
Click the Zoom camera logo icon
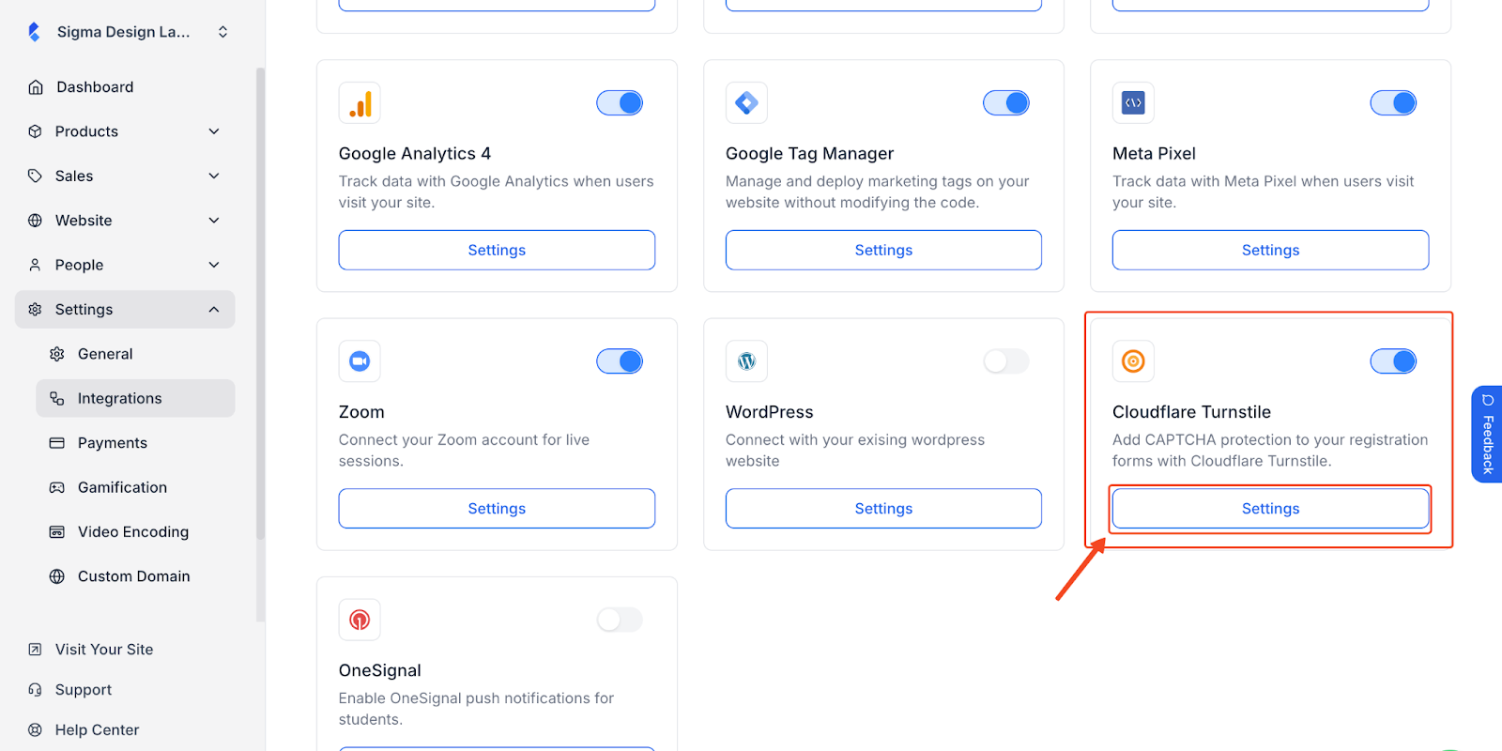[x=360, y=361]
